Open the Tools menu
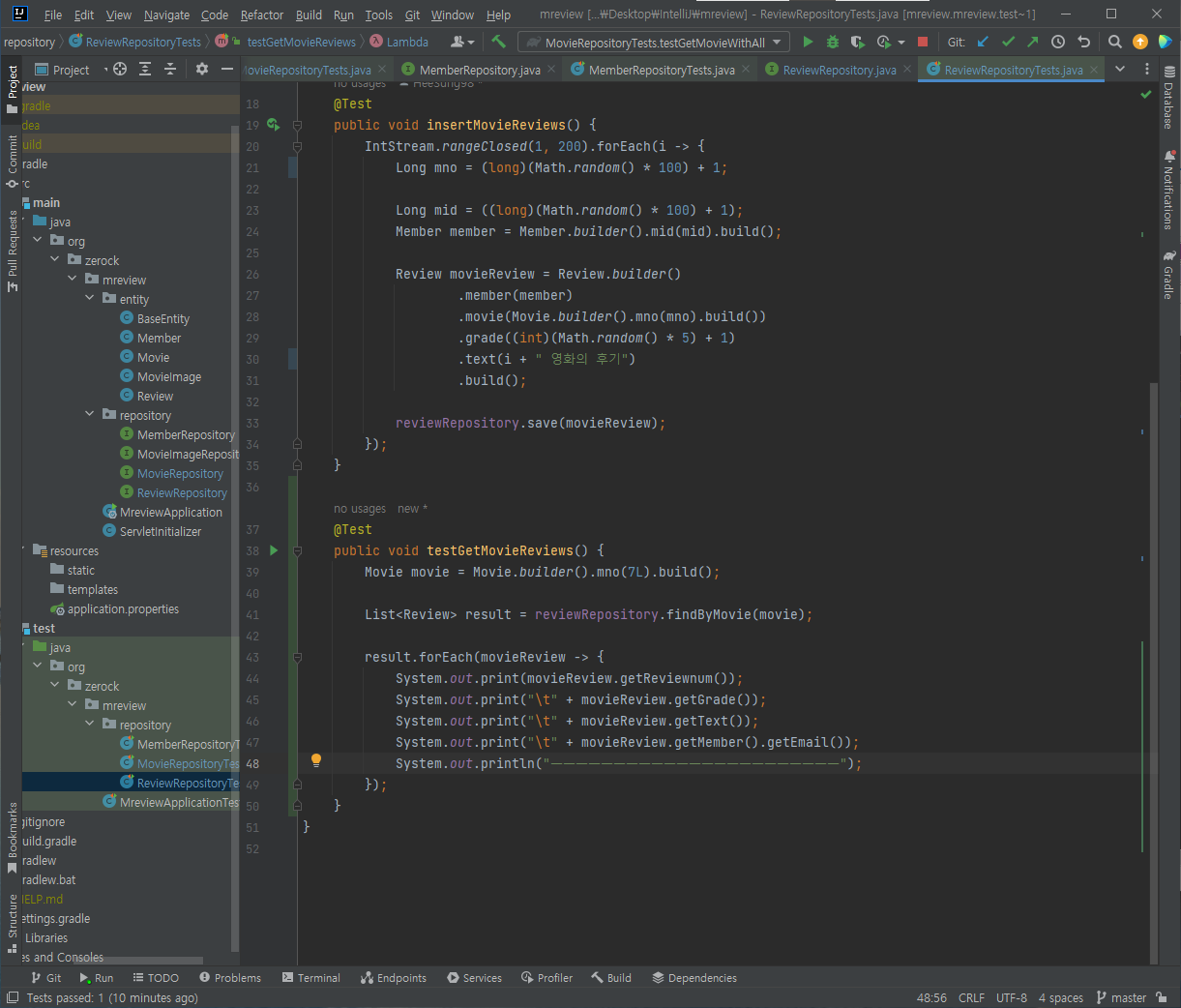The height and width of the screenshot is (1008, 1181). point(379,15)
